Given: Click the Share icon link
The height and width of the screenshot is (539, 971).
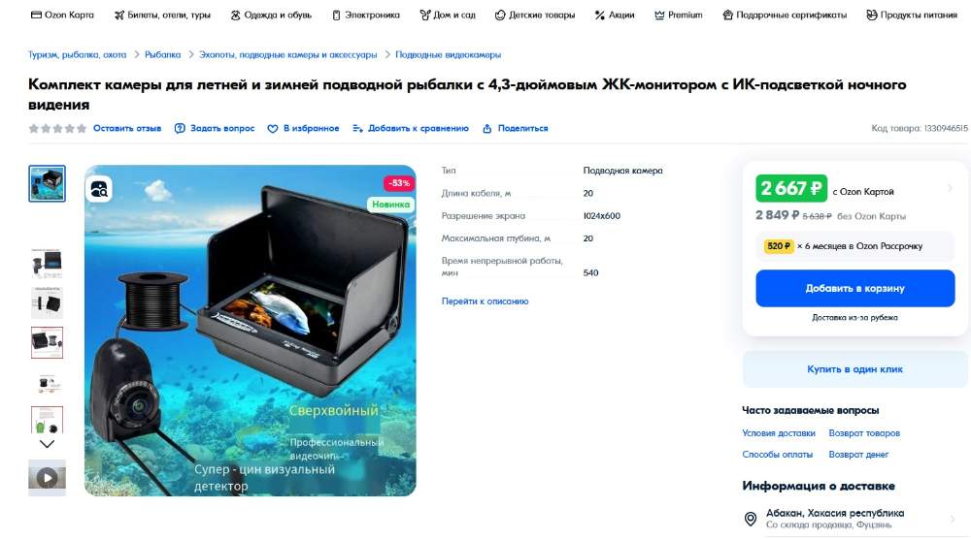Looking at the screenshot, I should point(486,129).
